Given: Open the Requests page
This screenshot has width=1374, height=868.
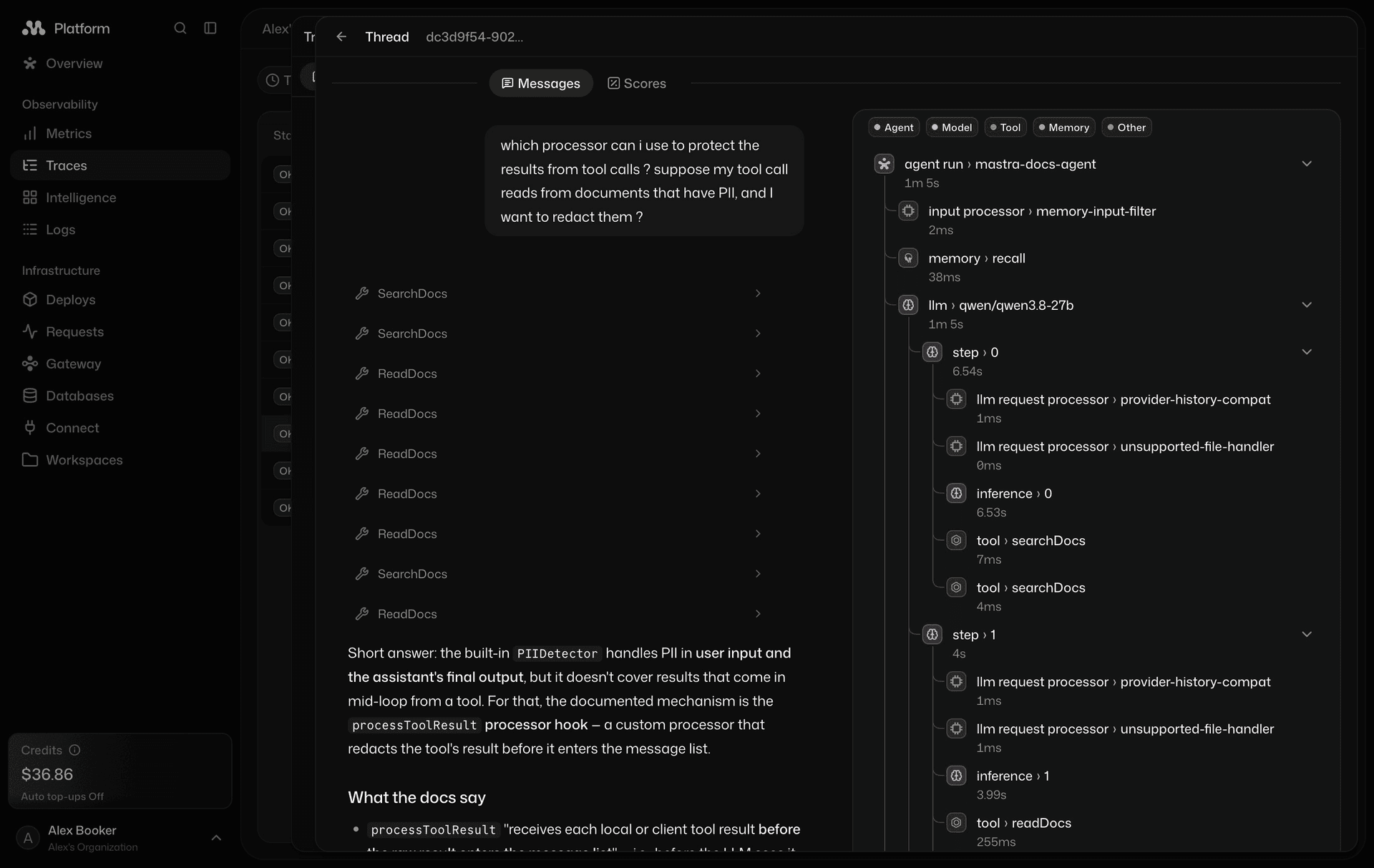Looking at the screenshot, I should point(120,332).
